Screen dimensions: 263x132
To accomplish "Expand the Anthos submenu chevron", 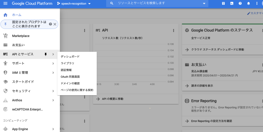I will click(x=53, y=100).
